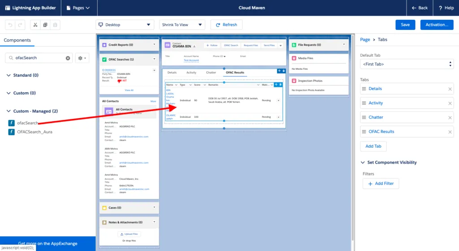This screenshot has width=459, height=251.
Task: Delete the Tabs component with trash icon
Action: 284,71
